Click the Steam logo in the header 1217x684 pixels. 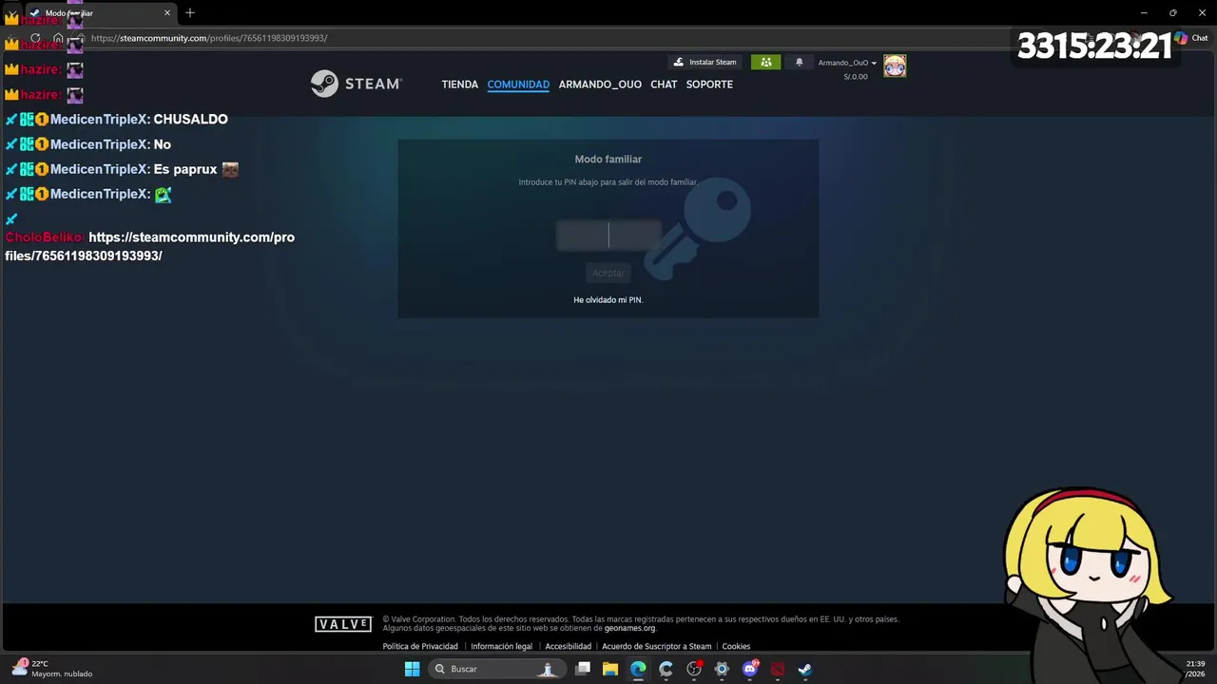357,84
